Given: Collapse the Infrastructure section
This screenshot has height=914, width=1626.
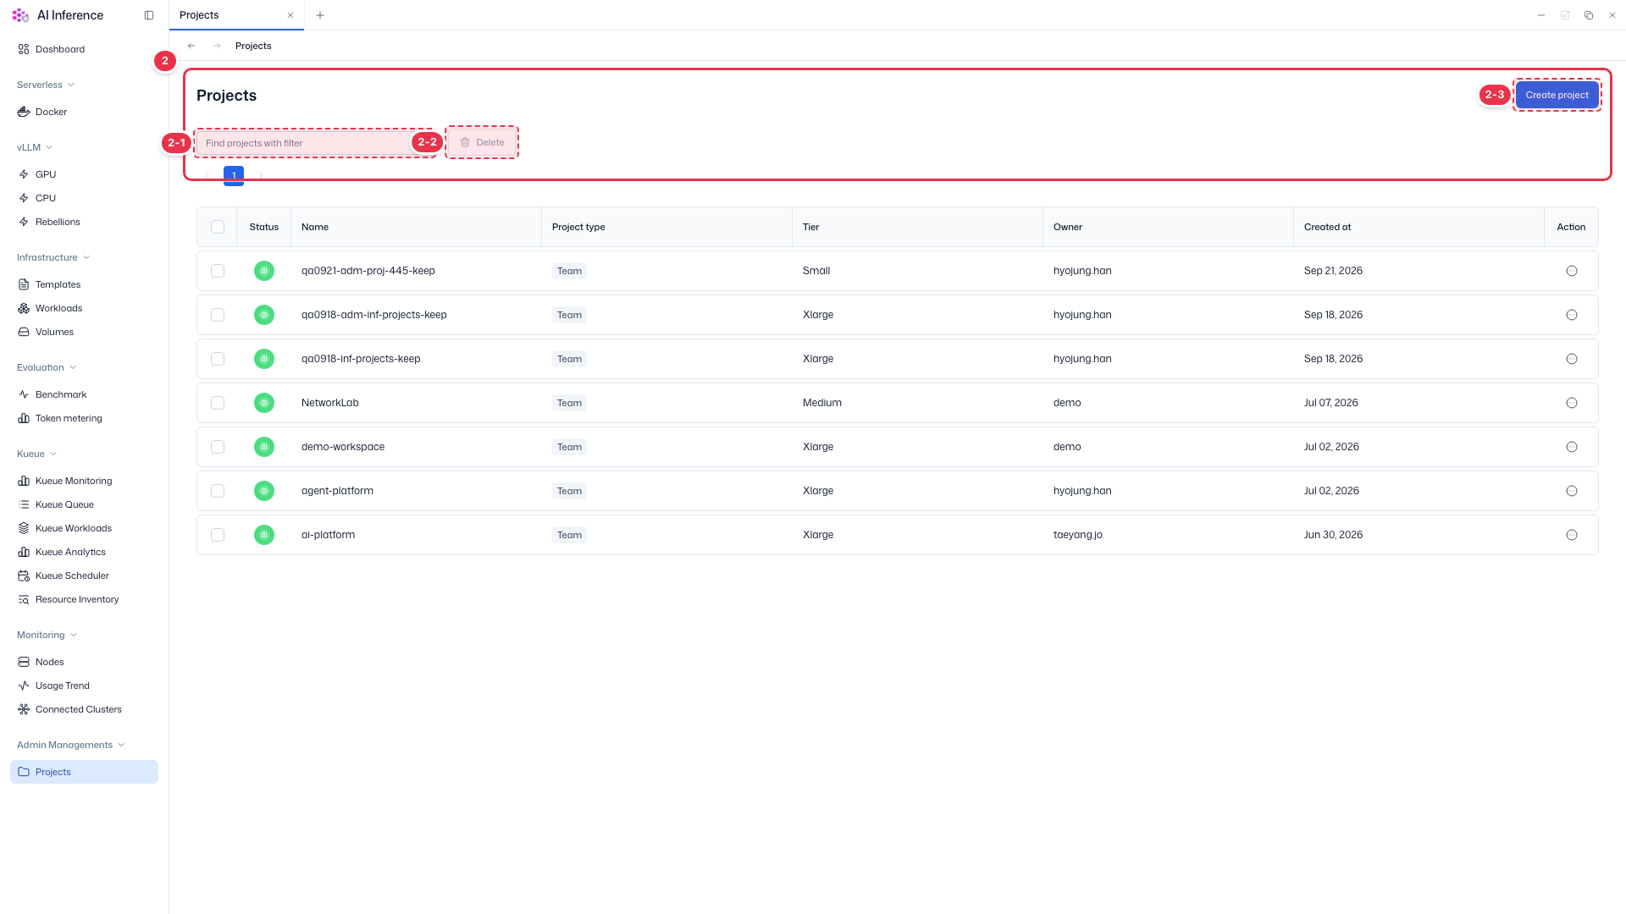Looking at the screenshot, I should click(53, 257).
